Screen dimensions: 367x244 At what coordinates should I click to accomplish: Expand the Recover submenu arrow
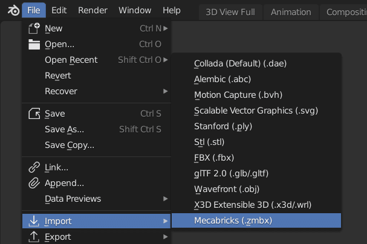pos(165,91)
